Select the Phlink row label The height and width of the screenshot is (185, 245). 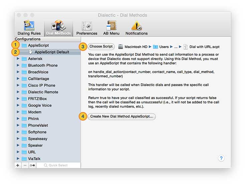(x=33, y=119)
